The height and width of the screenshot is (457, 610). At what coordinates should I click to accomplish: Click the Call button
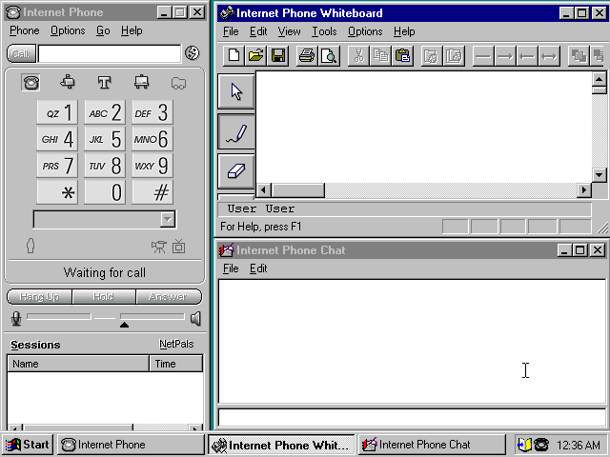[21, 53]
